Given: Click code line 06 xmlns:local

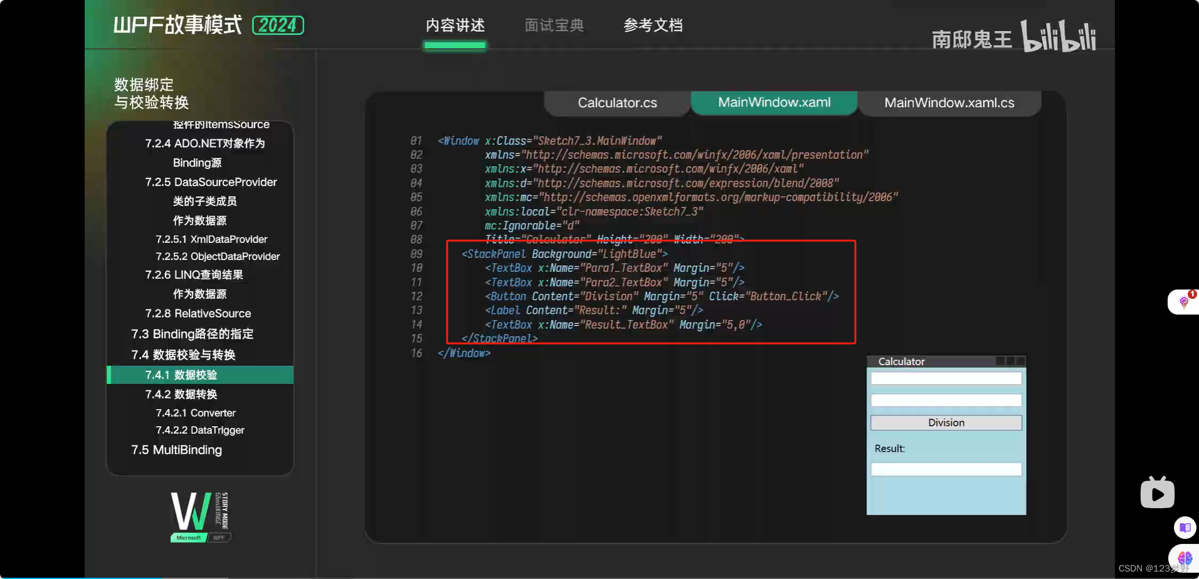Looking at the screenshot, I should tap(594, 212).
